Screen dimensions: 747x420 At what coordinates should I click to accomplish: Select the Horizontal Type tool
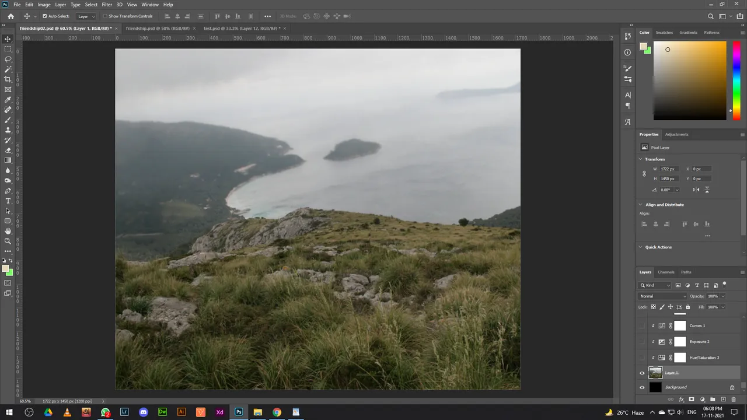(8, 201)
